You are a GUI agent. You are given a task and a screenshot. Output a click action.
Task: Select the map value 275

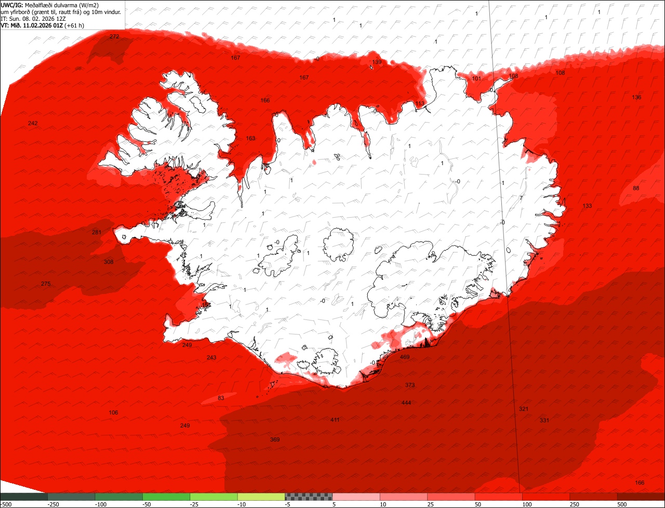pos(46,284)
